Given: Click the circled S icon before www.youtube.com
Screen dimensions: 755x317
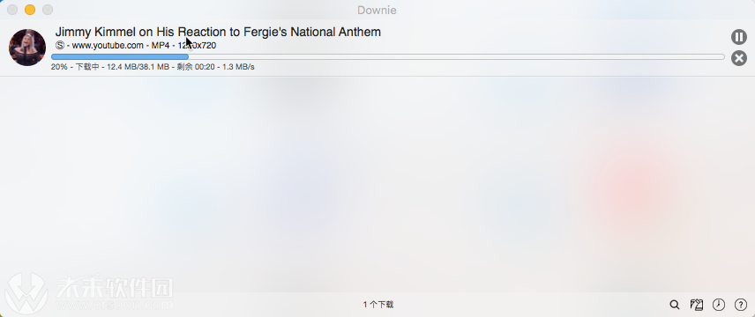Looking at the screenshot, I should 60,45.
